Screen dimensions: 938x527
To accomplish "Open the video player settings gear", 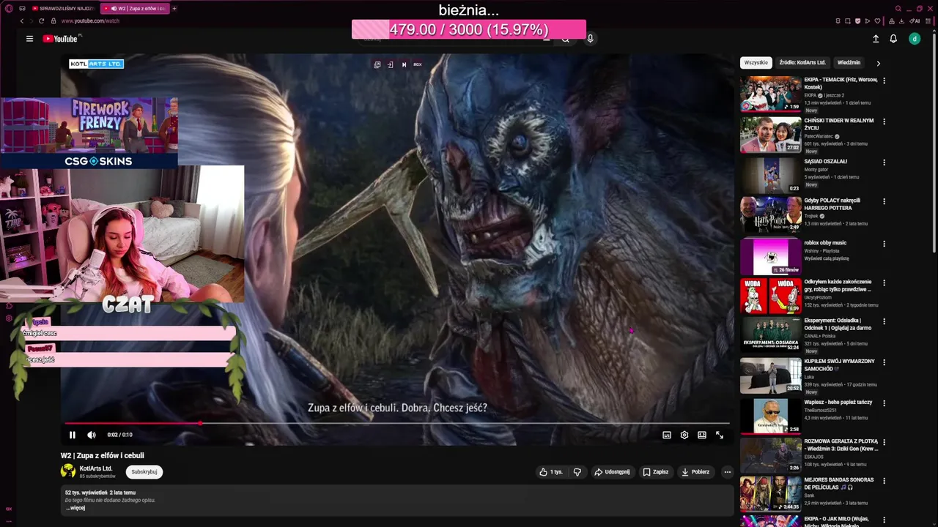I will (684, 435).
